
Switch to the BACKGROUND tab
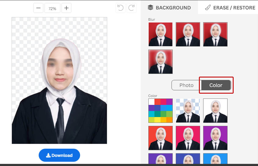tap(169, 8)
